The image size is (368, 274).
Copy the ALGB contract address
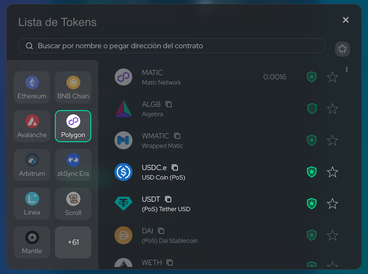click(x=169, y=104)
